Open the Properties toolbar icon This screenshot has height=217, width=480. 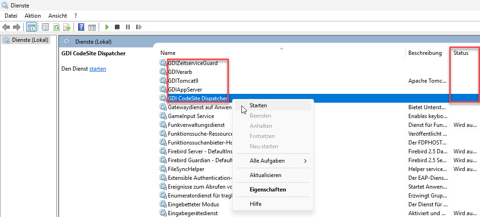[x=45, y=27]
